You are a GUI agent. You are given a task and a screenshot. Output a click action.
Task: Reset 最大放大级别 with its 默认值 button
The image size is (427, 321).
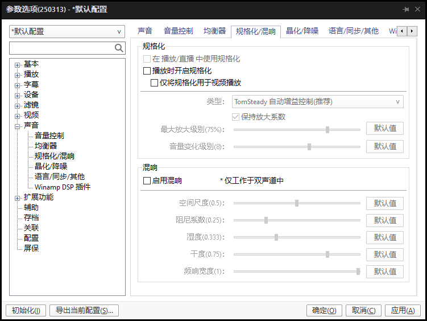385,129
